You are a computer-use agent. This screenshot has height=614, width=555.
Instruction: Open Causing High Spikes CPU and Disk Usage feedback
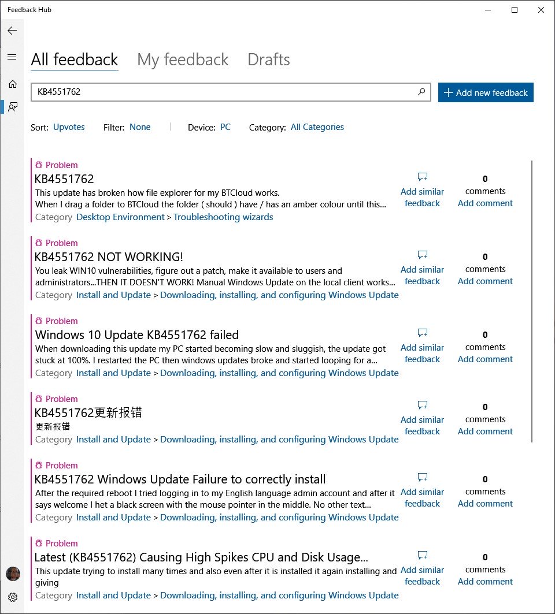(201, 557)
